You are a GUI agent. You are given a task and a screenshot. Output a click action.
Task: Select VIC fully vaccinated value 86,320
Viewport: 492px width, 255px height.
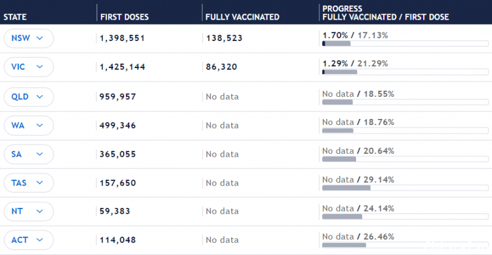221,67
